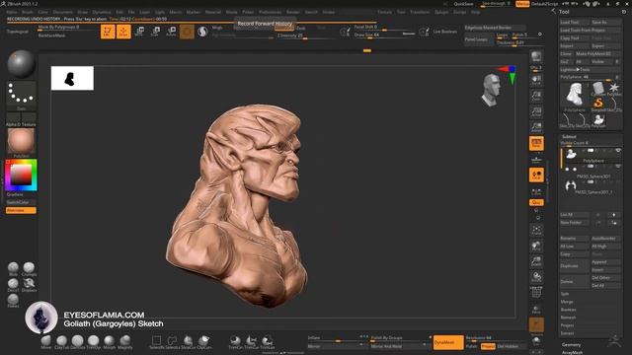
Task: Select the ClipCurve brush icon
Action: tap(204, 342)
